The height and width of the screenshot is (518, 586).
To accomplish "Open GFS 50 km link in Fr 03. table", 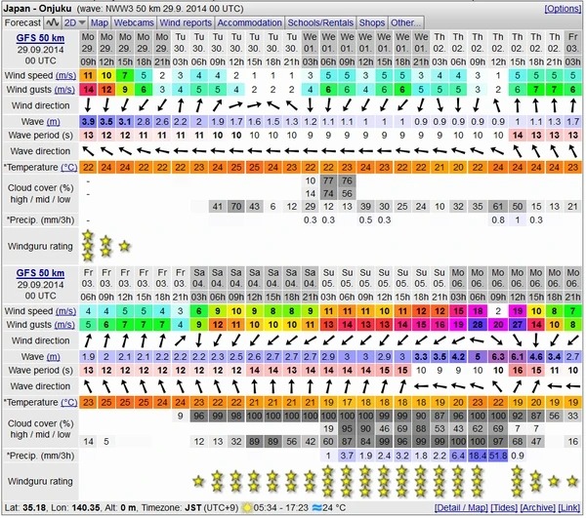I will (40, 273).
